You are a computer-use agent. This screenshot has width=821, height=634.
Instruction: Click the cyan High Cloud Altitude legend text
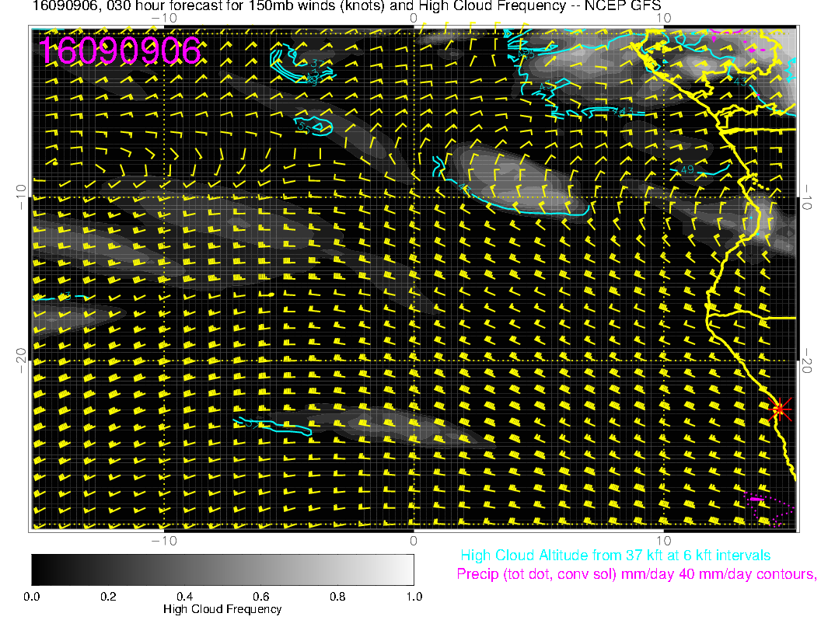[x=615, y=556]
